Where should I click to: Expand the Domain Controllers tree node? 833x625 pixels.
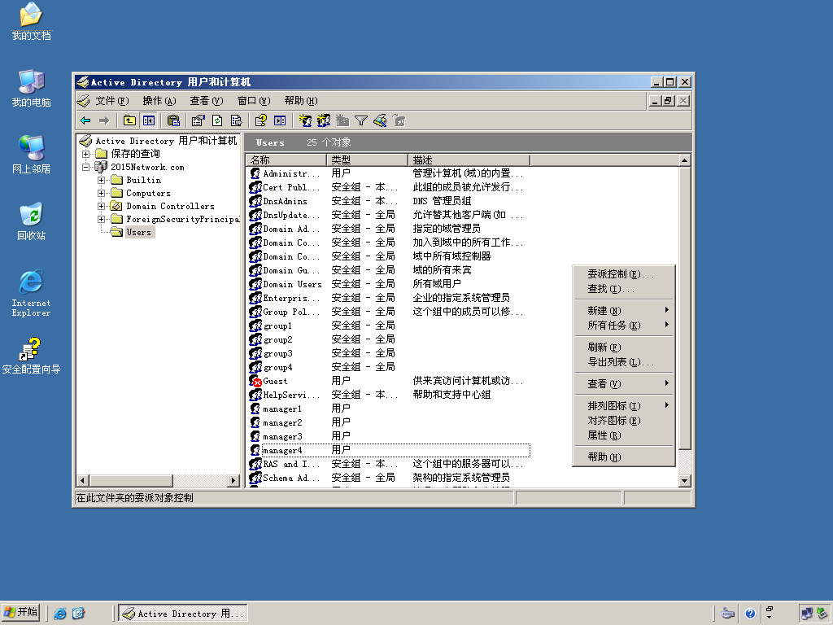(x=101, y=206)
